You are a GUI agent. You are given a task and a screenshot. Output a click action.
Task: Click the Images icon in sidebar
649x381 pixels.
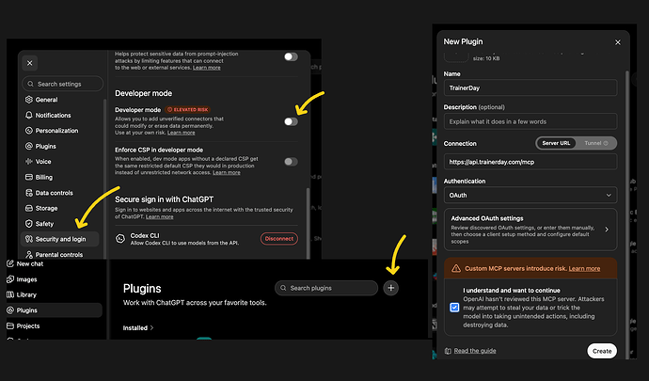pos(10,279)
